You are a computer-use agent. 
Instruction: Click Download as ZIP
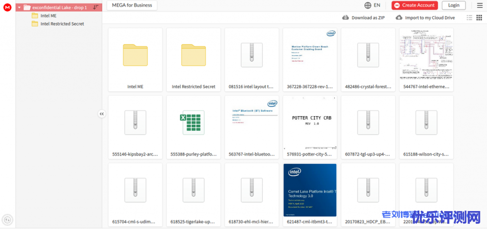coord(364,18)
